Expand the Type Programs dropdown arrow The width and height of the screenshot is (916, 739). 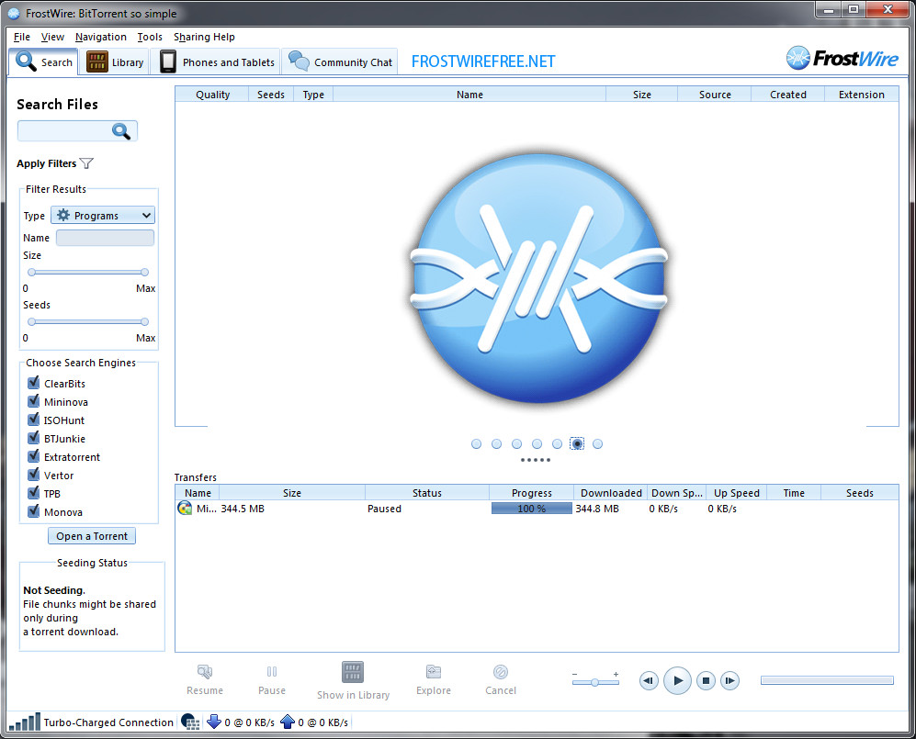pos(146,216)
